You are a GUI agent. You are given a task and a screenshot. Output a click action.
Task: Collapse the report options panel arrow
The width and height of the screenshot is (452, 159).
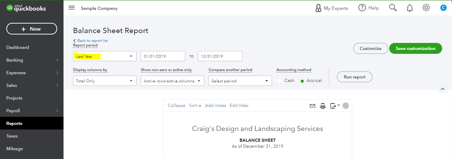pos(442,89)
